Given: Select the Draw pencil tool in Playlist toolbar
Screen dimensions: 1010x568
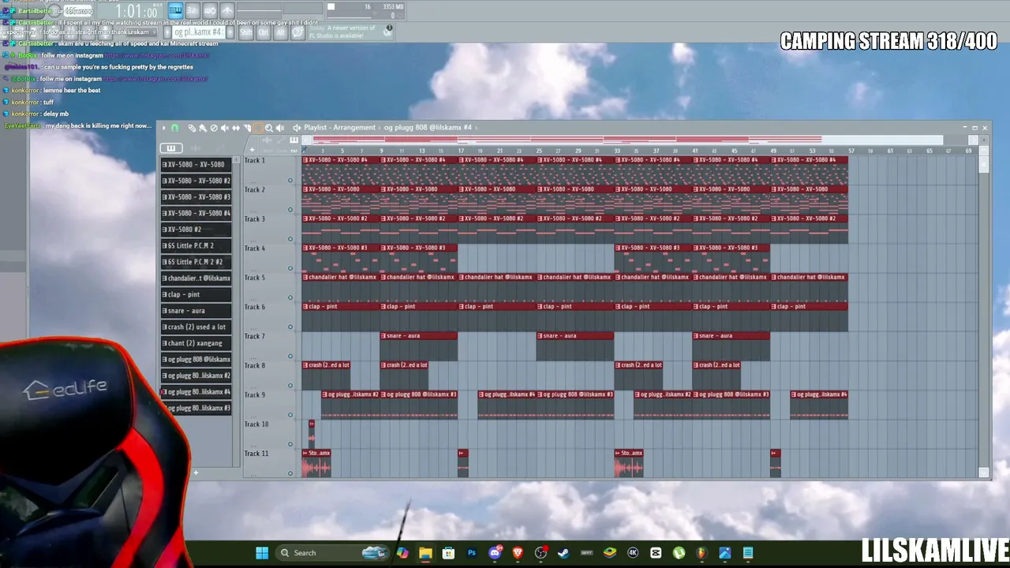Looking at the screenshot, I should coord(192,128).
